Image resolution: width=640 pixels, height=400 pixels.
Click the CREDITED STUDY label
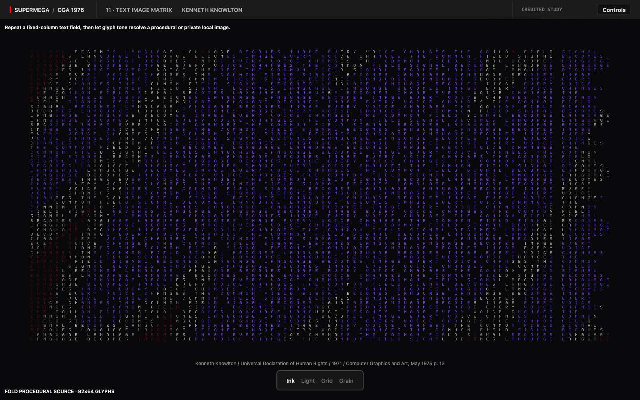(542, 10)
